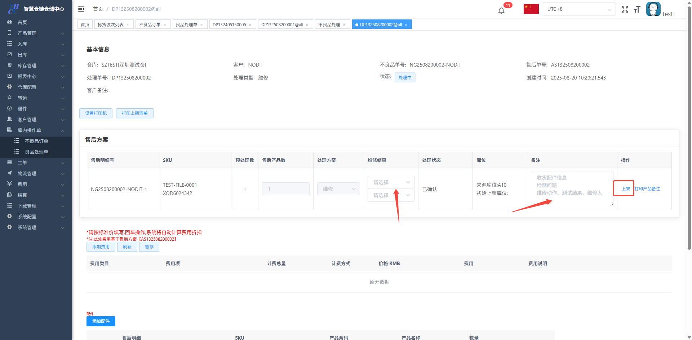This screenshot has width=692, height=340.
Task: Click the fullscreen toggle icon
Action: [625, 9]
